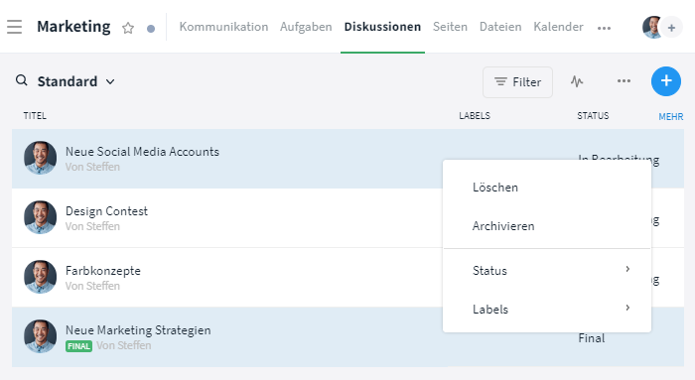Show the activity pulse icon

tap(577, 81)
